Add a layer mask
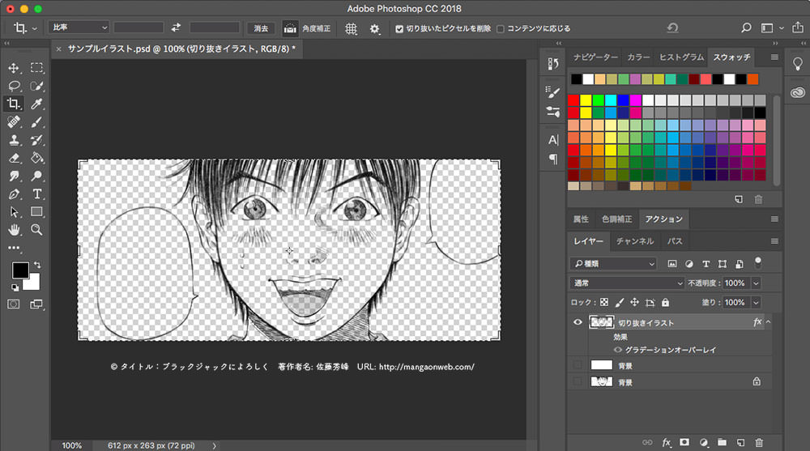This screenshot has width=810, height=451. [x=684, y=442]
